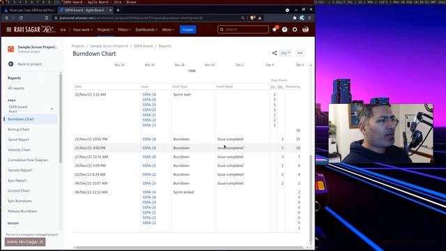
Task: Expand the Filters dropdown
Action: click(124, 29)
